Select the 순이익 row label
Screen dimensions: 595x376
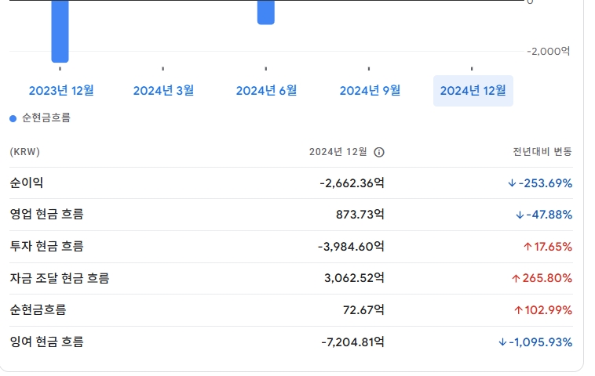tap(26, 183)
